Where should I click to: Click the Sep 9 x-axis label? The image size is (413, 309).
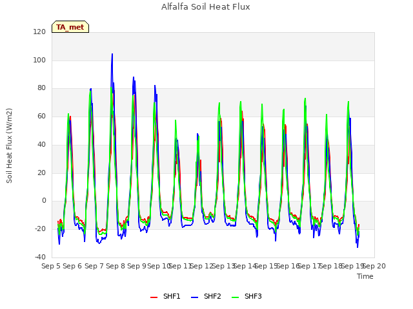(137, 266)
